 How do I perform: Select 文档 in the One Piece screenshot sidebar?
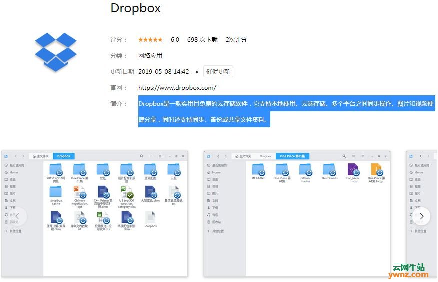[x=213, y=201]
